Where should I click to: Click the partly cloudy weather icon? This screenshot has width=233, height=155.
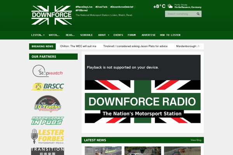tap(170, 6)
